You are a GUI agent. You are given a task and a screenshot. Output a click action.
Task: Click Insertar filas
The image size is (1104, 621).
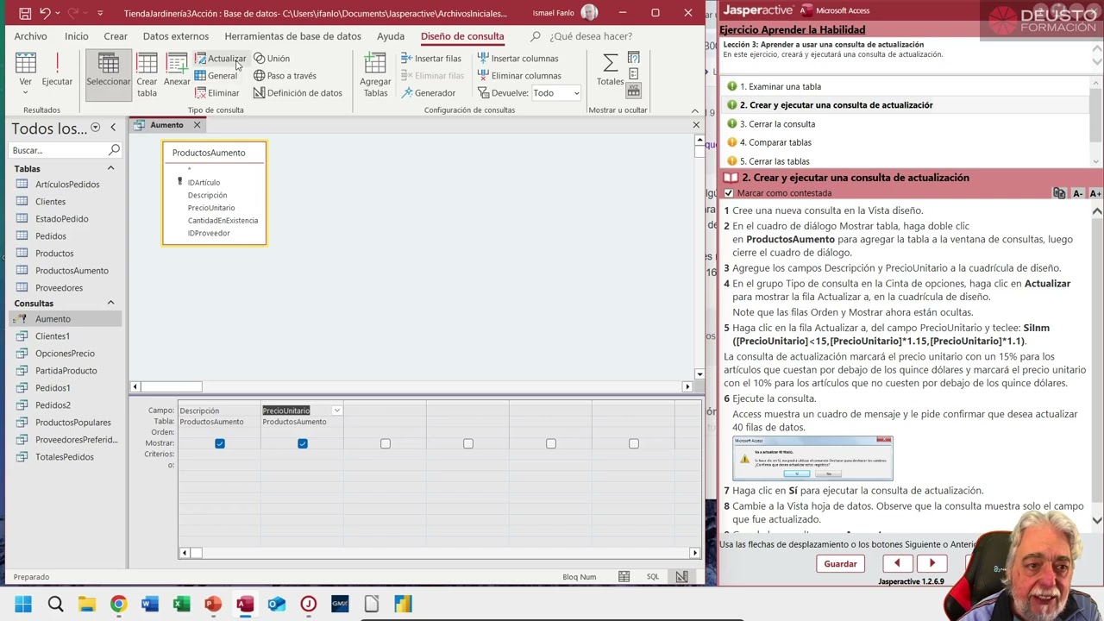coord(431,59)
